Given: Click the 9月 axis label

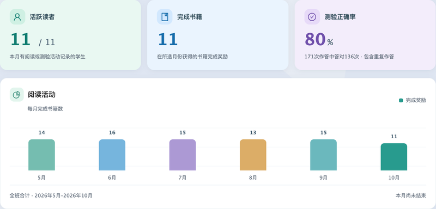Looking at the screenshot, I should pyautogui.click(x=323, y=178).
